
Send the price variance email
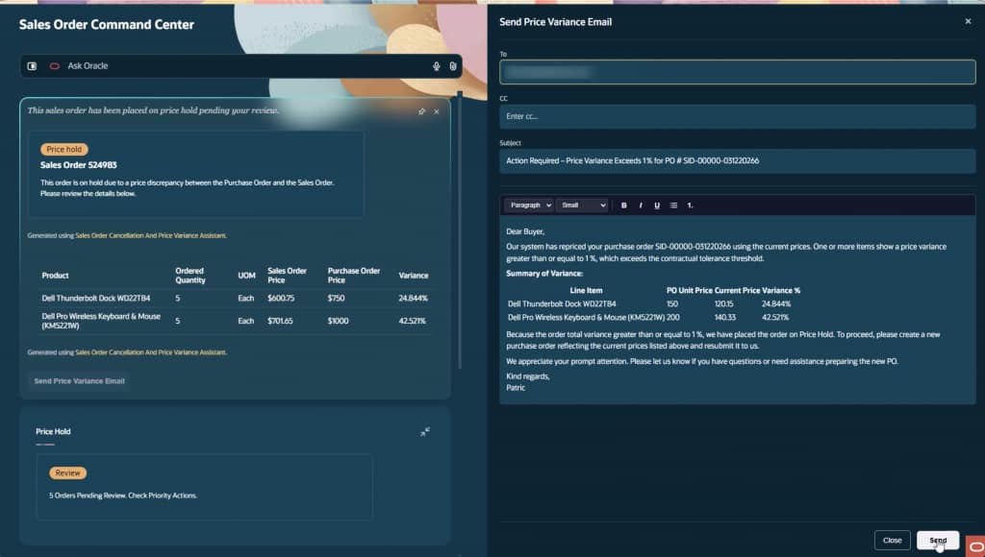(938, 540)
